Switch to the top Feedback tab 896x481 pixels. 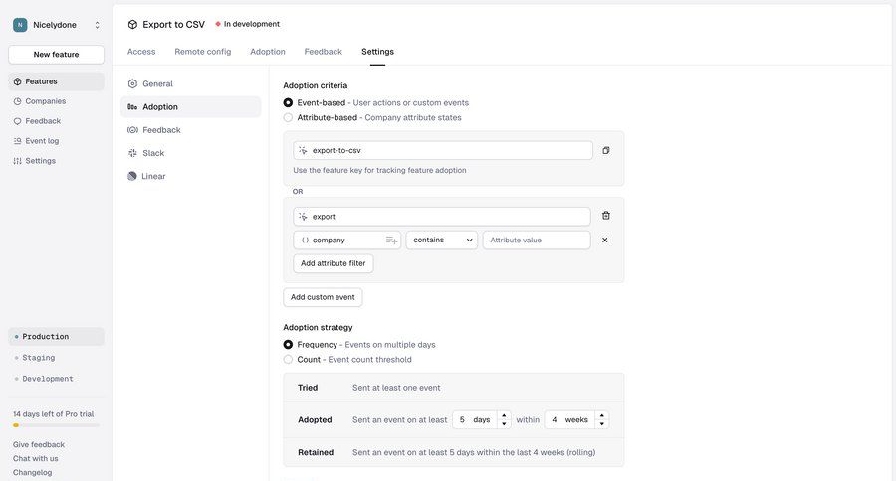point(323,52)
